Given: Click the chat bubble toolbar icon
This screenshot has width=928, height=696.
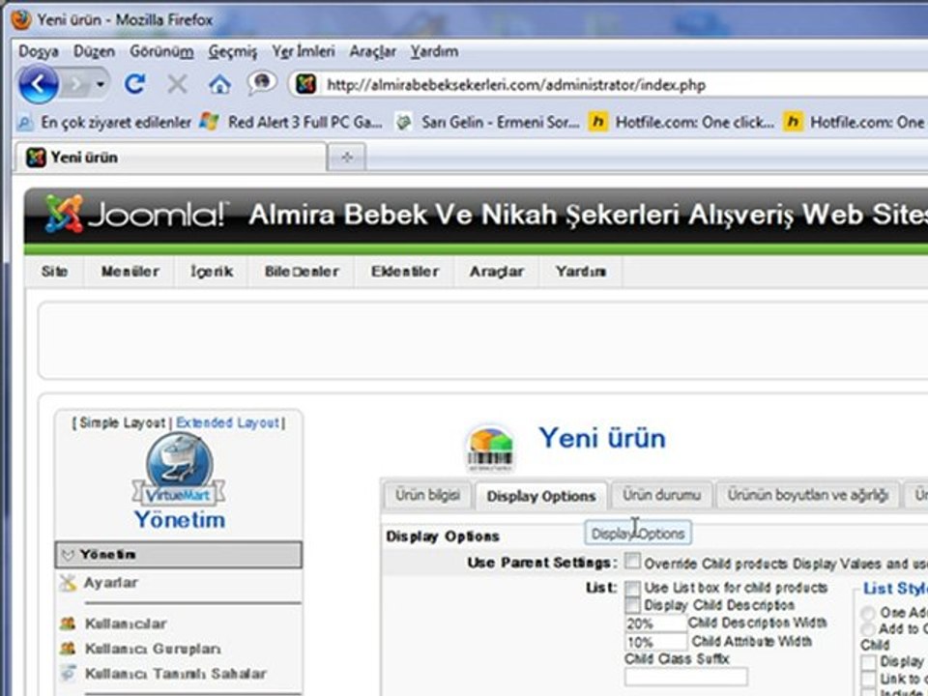Looking at the screenshot, I should (x=262, y=83).
